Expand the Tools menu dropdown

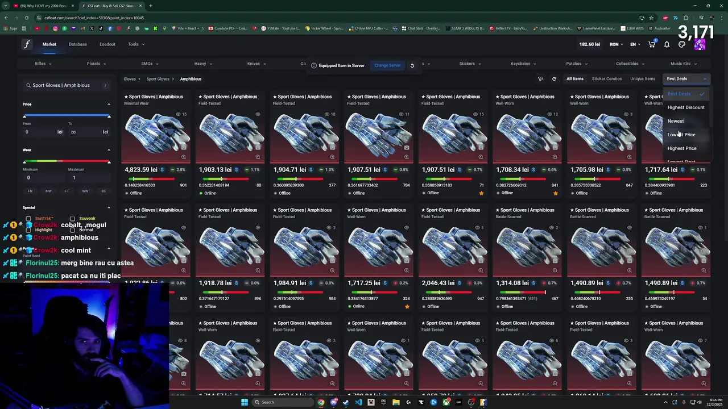(x=136, y=44)
